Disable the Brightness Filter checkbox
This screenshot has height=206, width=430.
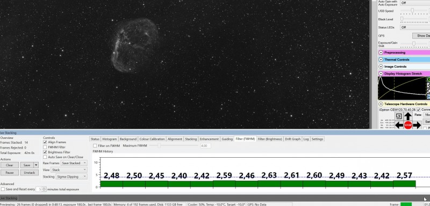pyautogui.click(x=45, y=152)
